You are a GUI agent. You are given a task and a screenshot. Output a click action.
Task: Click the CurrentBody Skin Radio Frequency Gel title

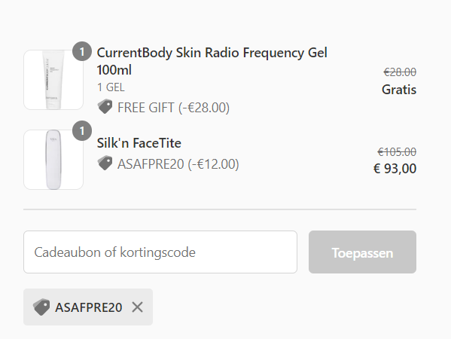pos(212,61)
